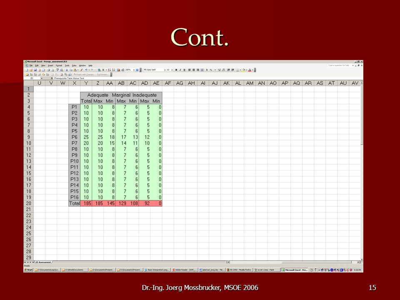
Task: Expand the Fill Color dropdown arrow
Action: point(246,70)
